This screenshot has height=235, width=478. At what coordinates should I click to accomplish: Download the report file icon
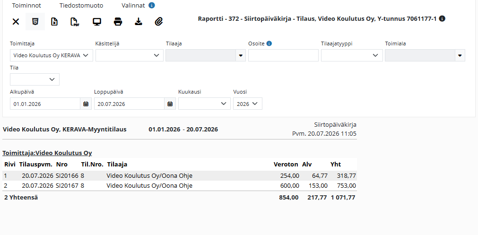(x=139, y=22)
